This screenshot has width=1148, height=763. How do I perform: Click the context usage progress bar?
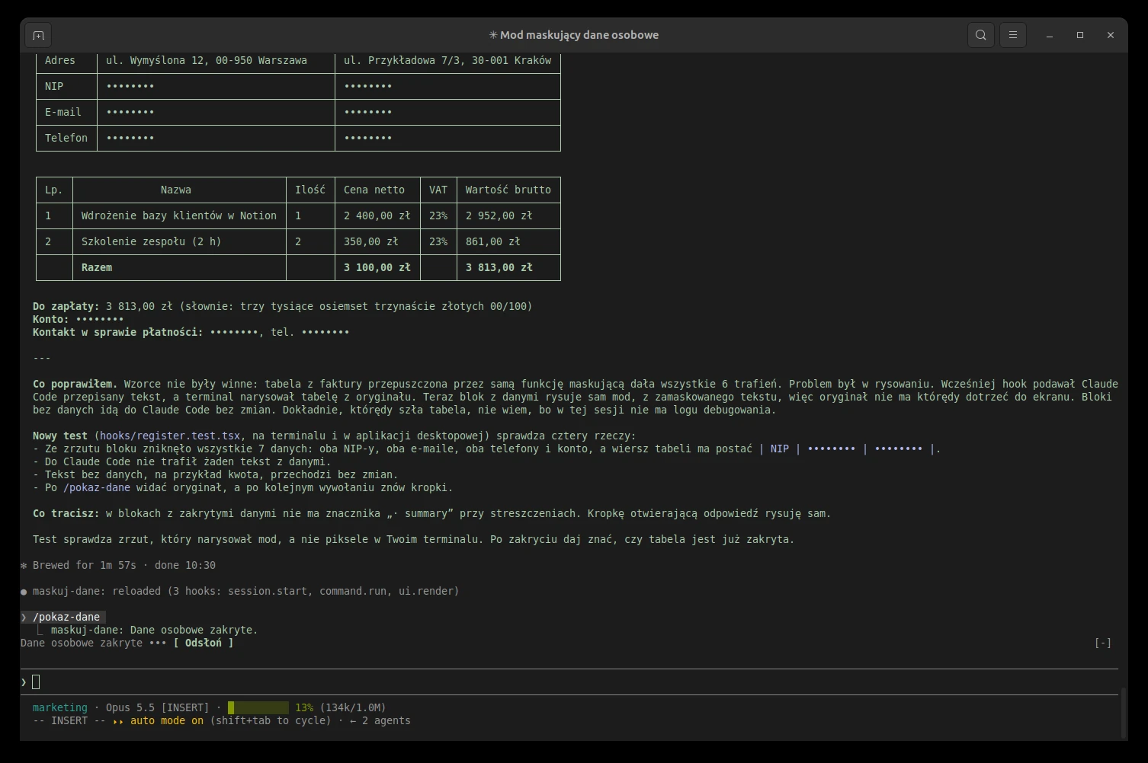[x=258, y=707]
